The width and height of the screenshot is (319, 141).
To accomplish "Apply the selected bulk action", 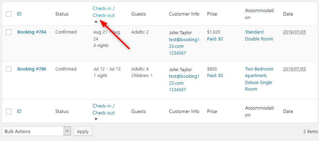I will click(x=83, y=131).
